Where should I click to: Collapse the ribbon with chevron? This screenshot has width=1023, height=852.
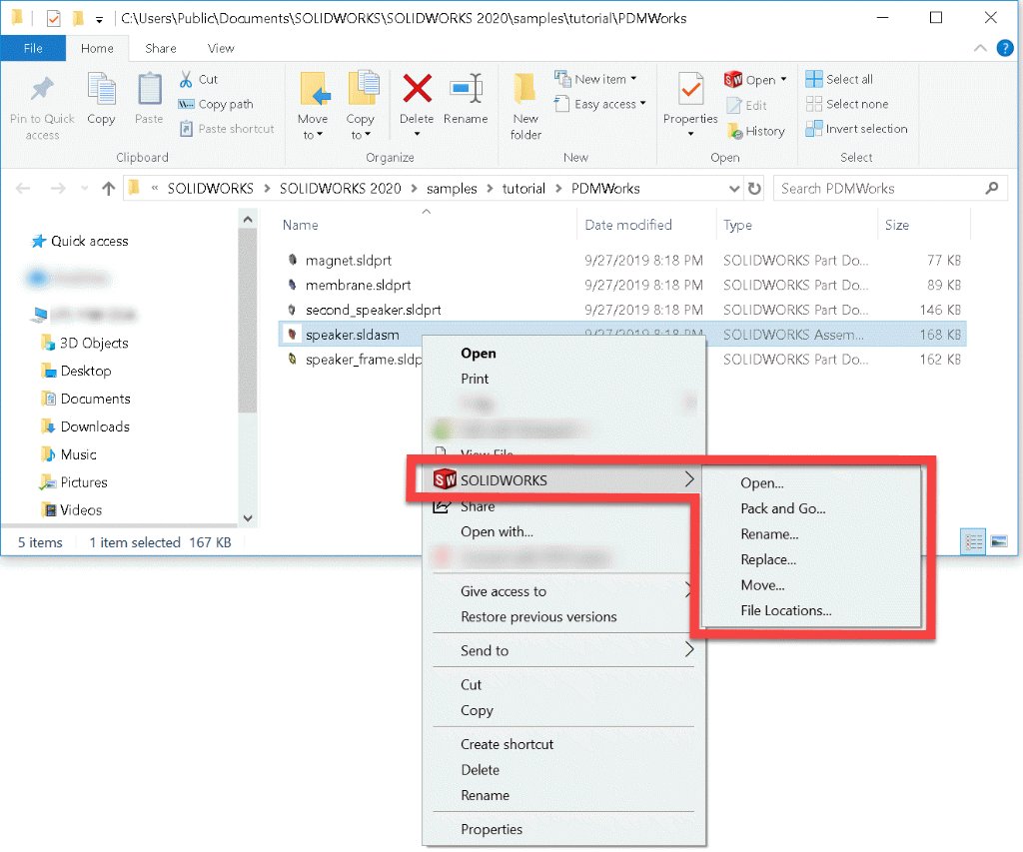point(980,48)
